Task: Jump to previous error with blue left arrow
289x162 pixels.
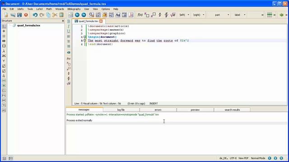Action: pyautogui.click(x=77, y=15)
